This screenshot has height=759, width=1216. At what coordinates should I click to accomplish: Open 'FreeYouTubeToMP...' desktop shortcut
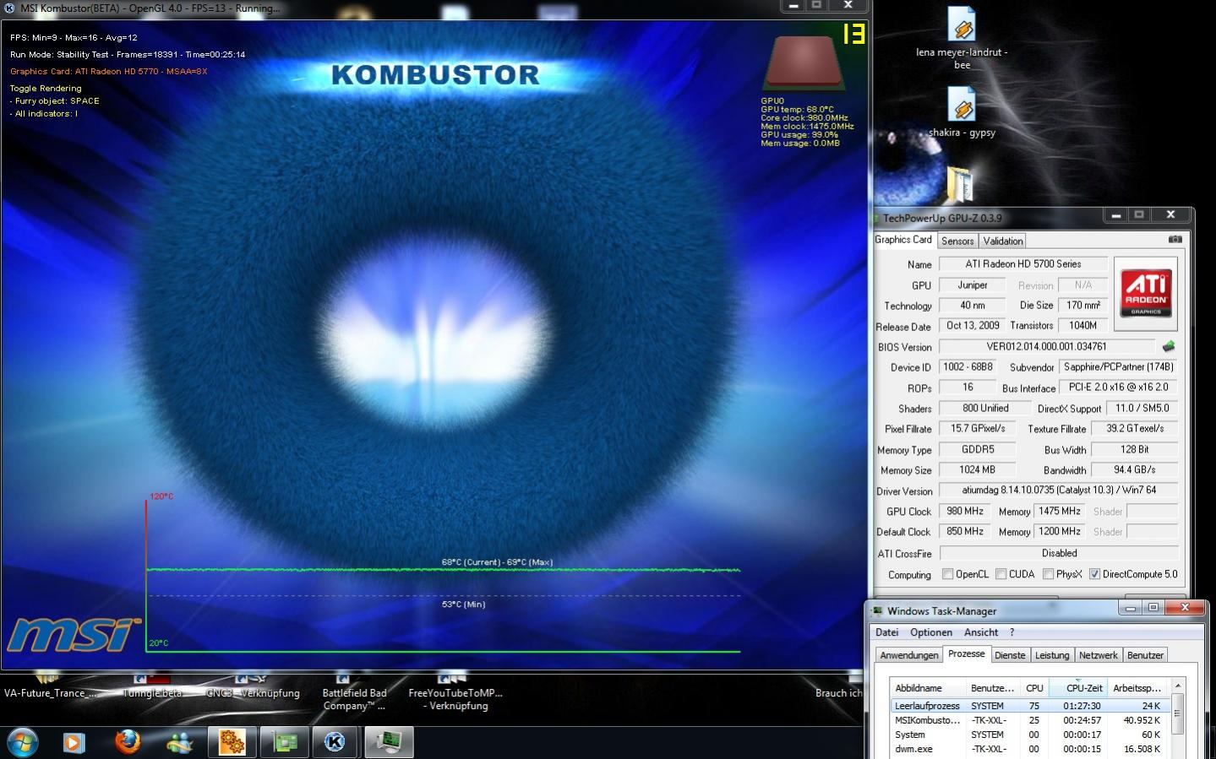pyautogui.click(x=455, y=693)
